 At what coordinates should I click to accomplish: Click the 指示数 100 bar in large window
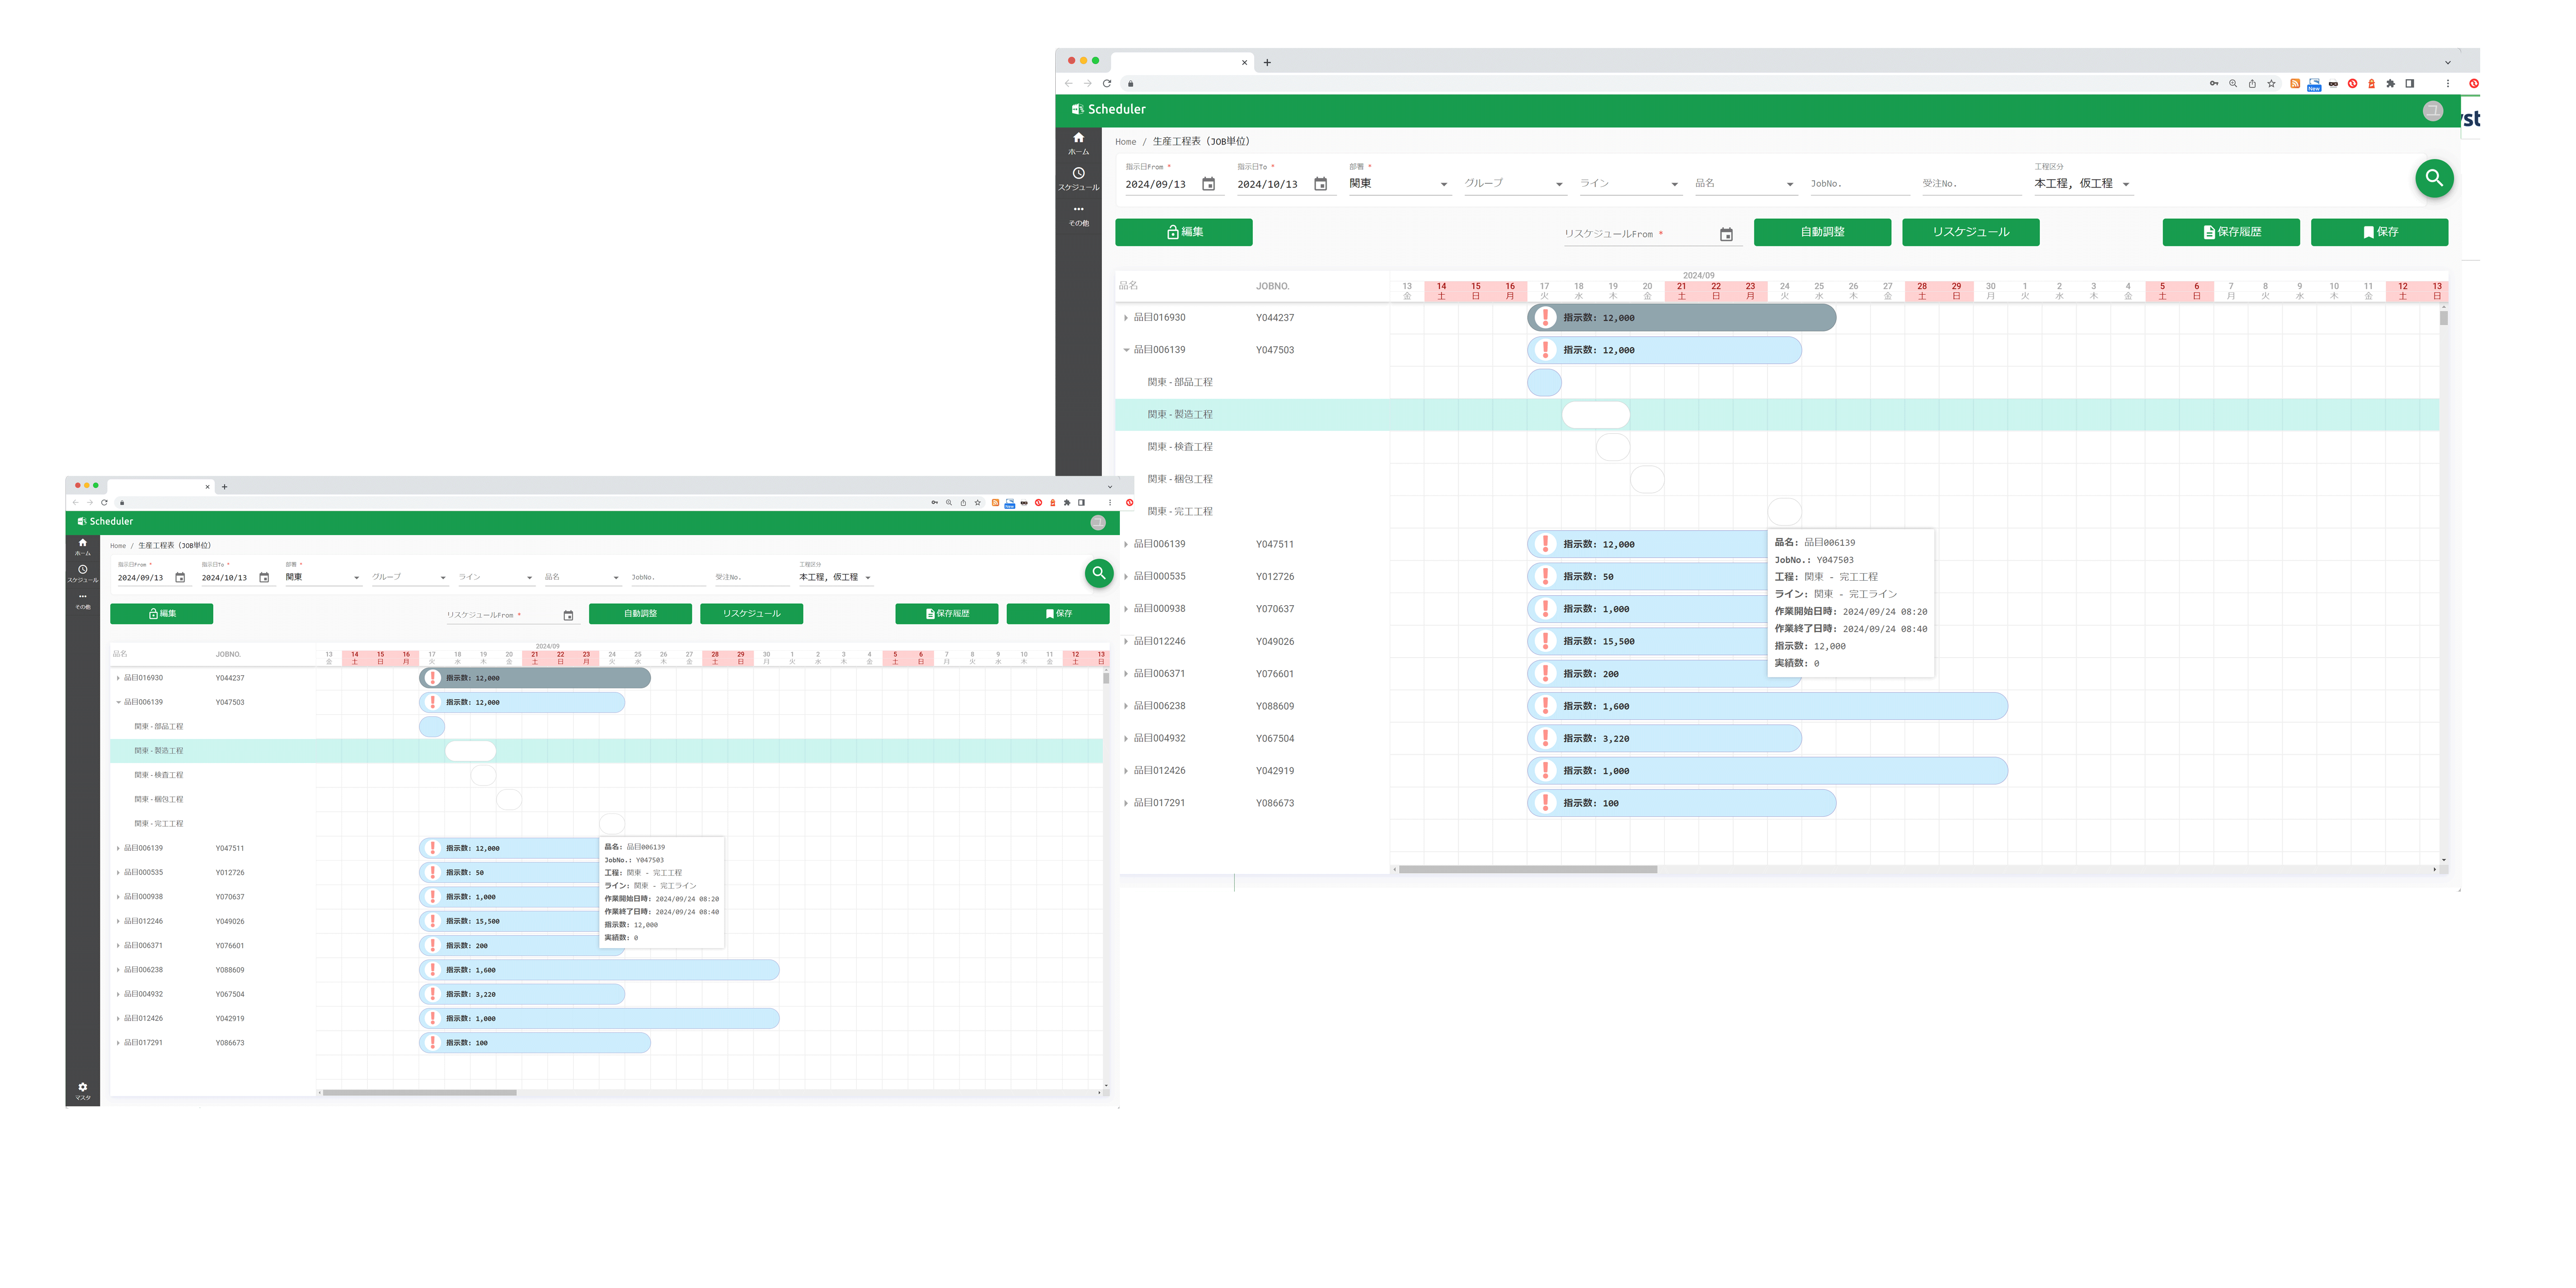(1681, 803)
